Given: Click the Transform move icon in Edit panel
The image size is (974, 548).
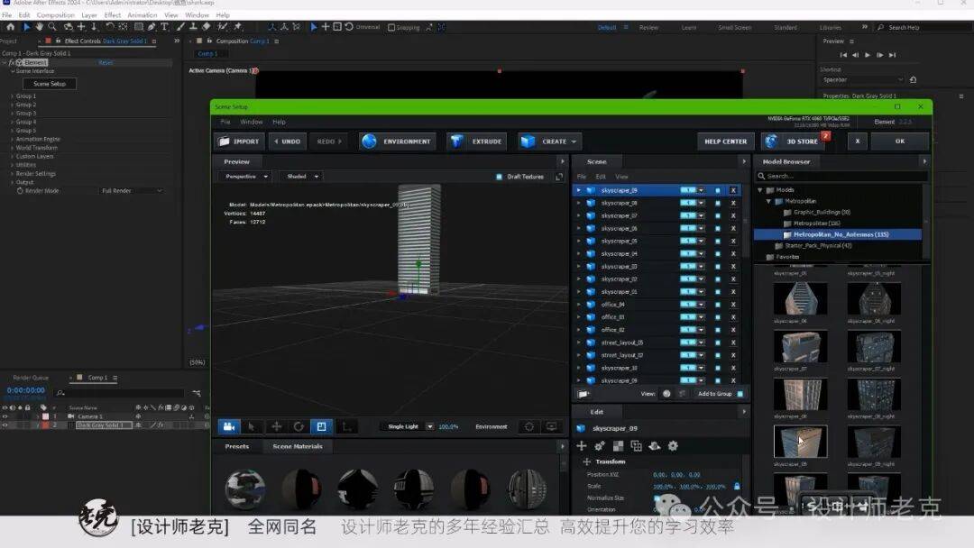Looking at the screenshot, I should [x=582, y=446].
